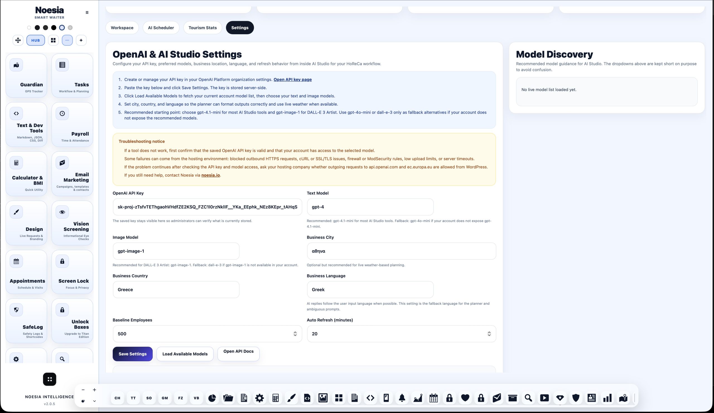Open the folder icon in the dock
The height and width of the screenshot is (413, 714).
(228, 398)
